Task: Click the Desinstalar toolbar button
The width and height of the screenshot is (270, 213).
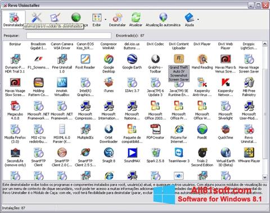Action: pyautogui.click(x=118, y=20)
